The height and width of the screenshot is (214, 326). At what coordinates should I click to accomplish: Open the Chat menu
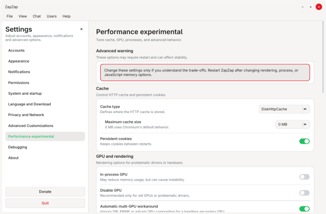37,16
